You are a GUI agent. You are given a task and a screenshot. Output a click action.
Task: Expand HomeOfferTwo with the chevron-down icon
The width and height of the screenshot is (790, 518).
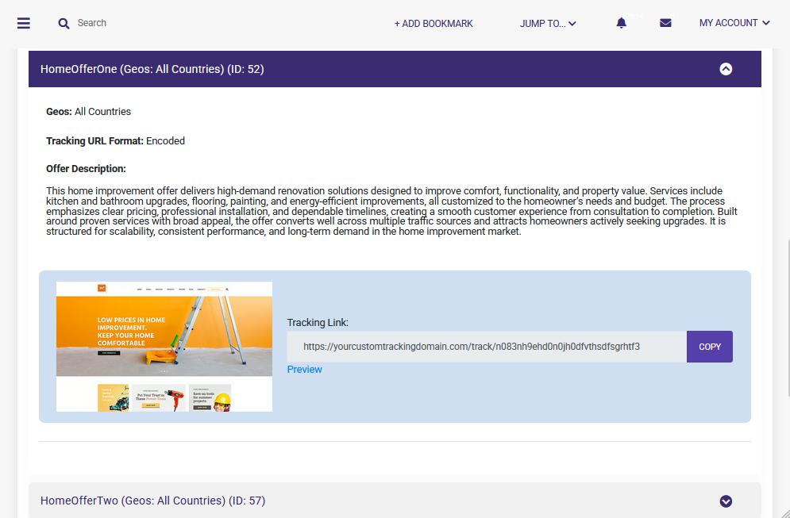[x=726, y=501]
